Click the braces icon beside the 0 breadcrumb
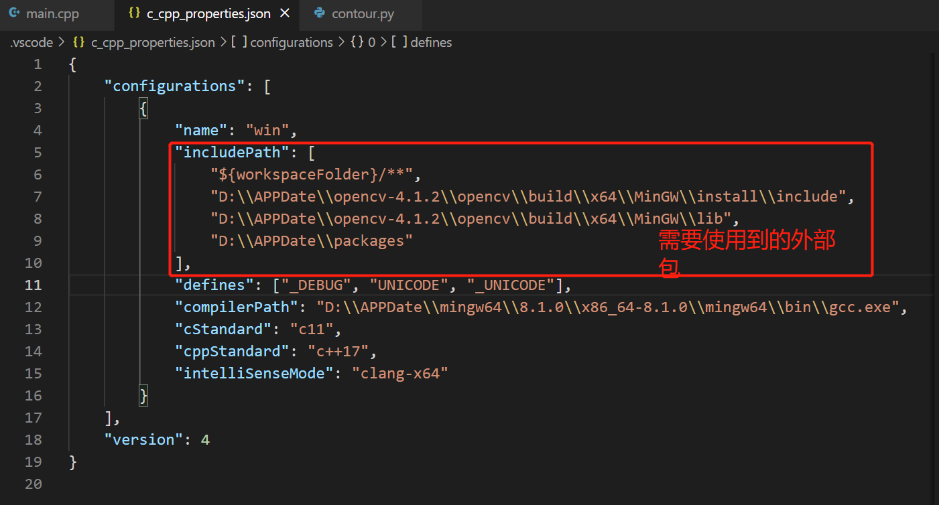Screen dimensions: 939x505 pos(356,42)
